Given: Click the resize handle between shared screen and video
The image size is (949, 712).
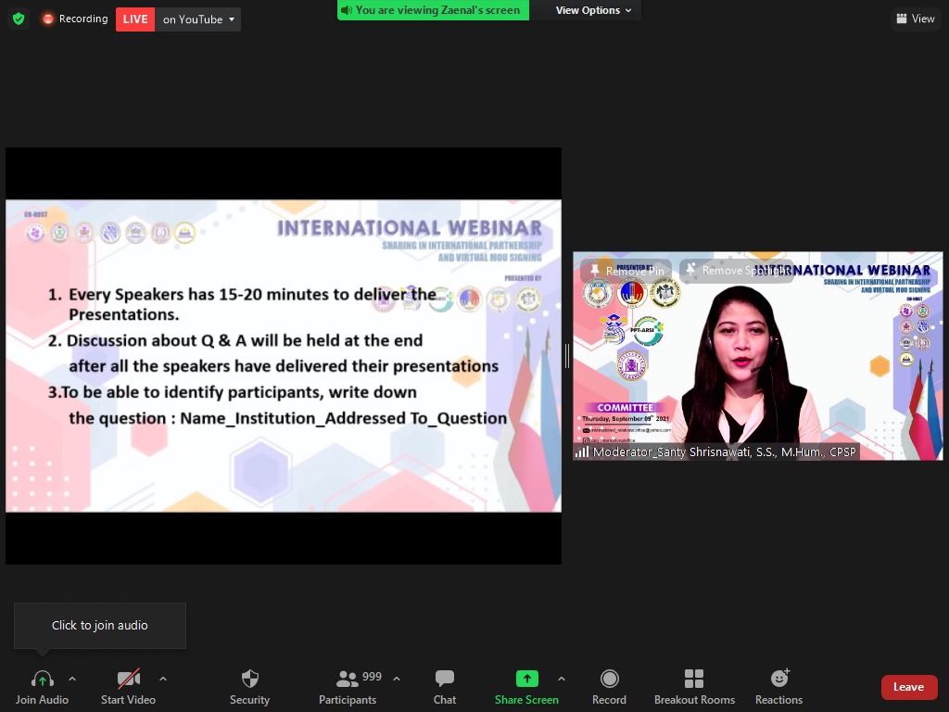Looking at the screenshot, I should [567, 356].
